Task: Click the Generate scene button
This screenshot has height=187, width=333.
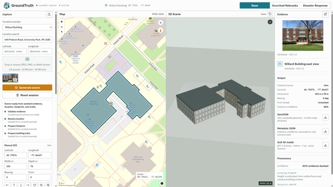Action: point(27,88)
